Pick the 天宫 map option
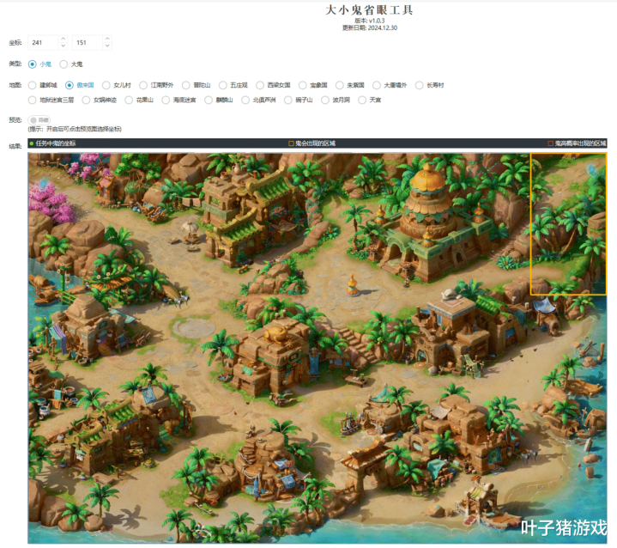The height and width of the screenshot is (548, 617). (363, 100)
